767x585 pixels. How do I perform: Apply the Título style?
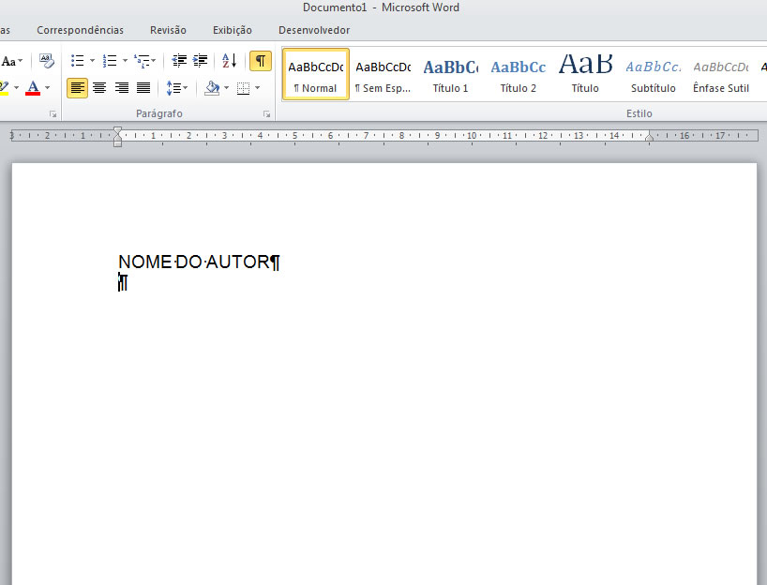(585, 74)
